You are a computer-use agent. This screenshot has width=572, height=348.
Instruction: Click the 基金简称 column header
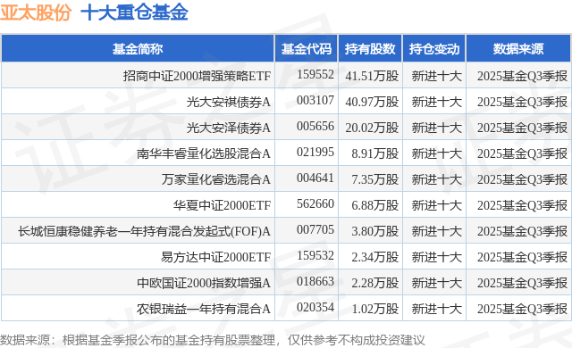(x=138, y=49)
